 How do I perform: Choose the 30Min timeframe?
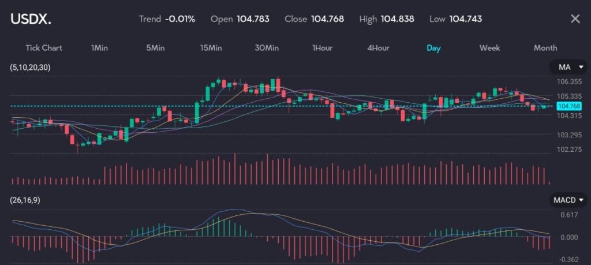(267, 48)
